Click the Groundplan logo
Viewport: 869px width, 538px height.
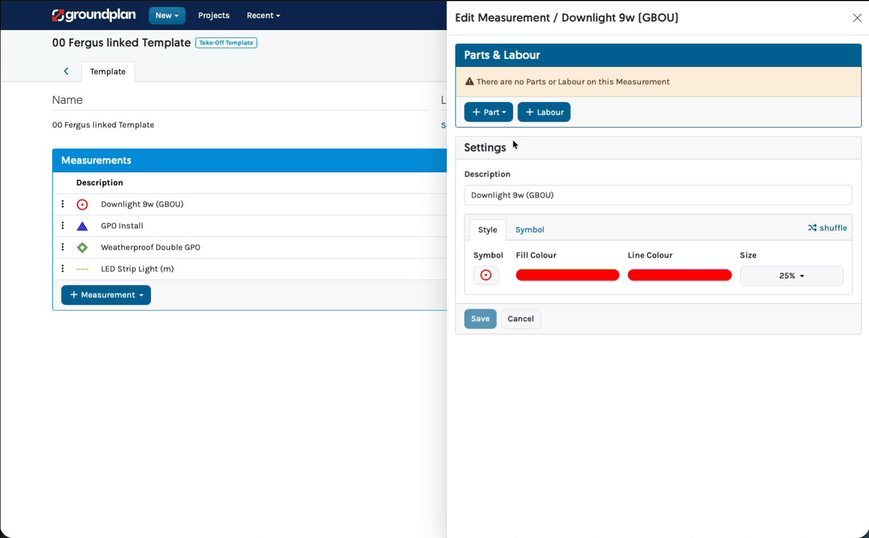94,15
